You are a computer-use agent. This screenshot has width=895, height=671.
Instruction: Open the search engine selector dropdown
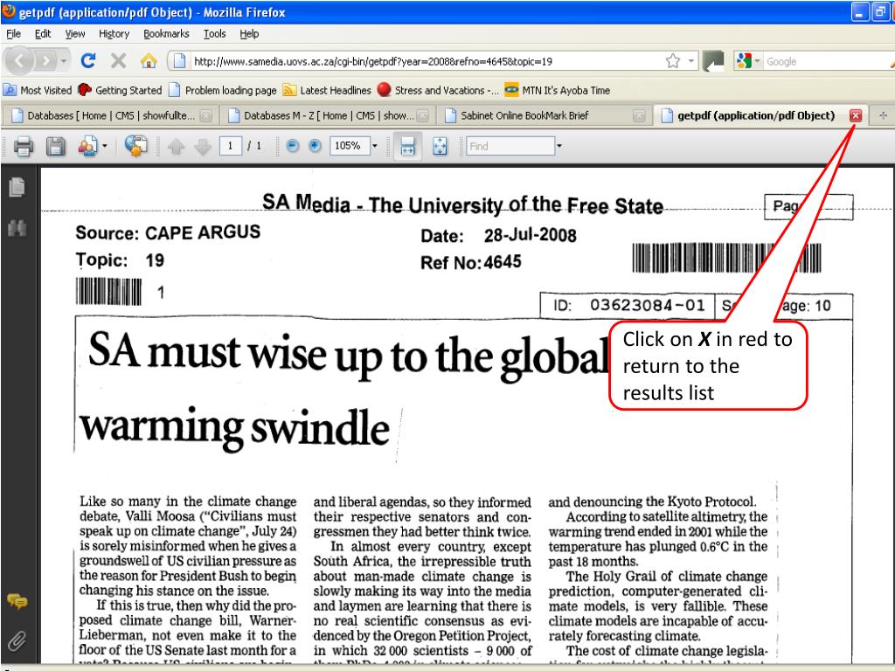click(x=758, y=60)
